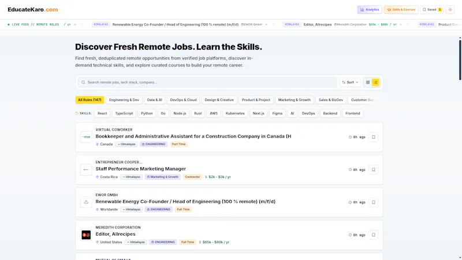Select the DevOps skill chip

(x=308, y=113)
